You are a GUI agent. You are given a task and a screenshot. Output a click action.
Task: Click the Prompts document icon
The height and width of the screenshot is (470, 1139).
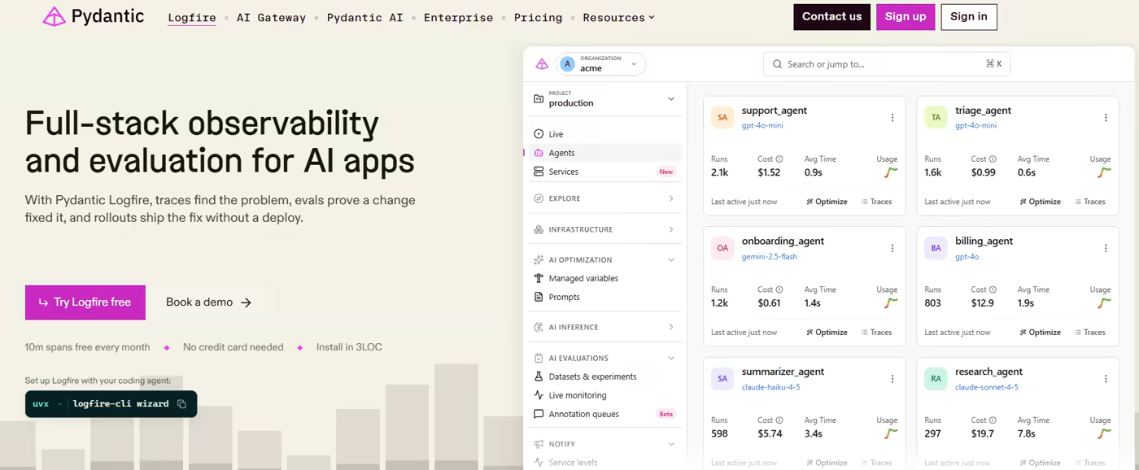(x=539, y=297)
